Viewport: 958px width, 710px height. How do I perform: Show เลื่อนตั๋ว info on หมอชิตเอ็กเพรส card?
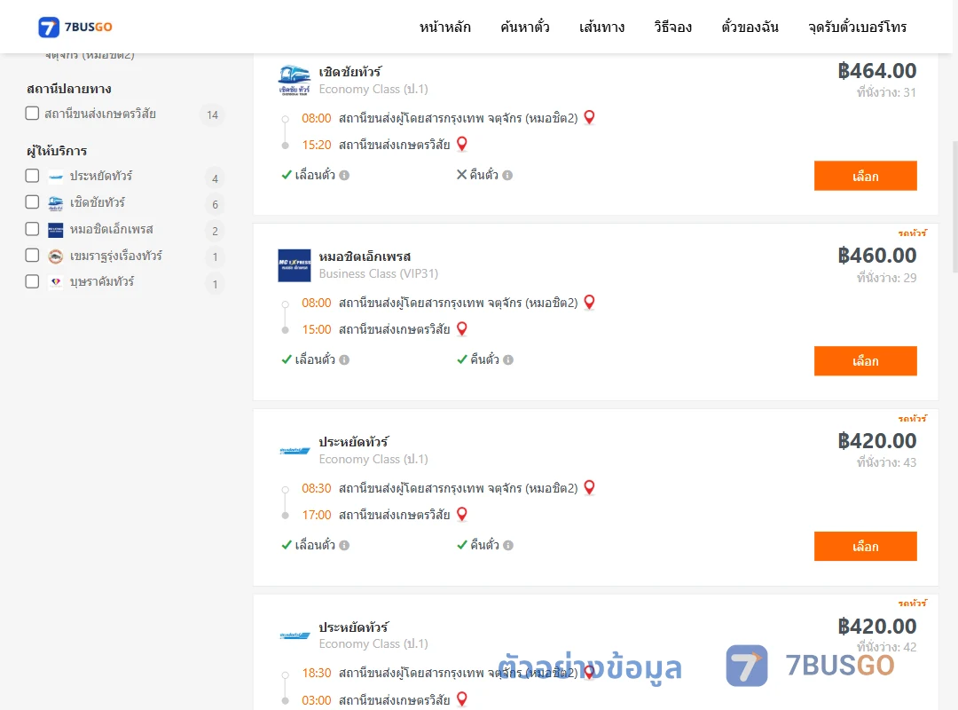point(344,360)
